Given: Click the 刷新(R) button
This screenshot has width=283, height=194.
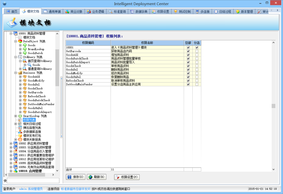Looking at the screenshot, I should (96, 177).
